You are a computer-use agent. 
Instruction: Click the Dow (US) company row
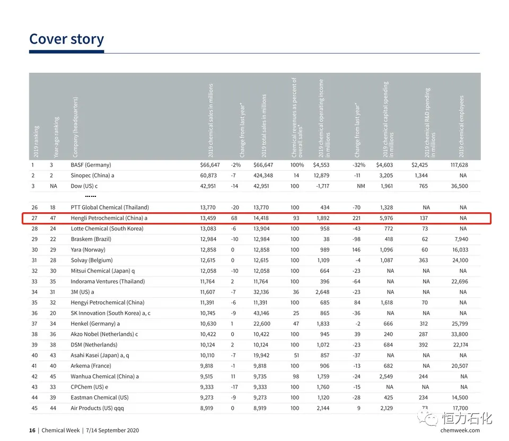[255, 186]
